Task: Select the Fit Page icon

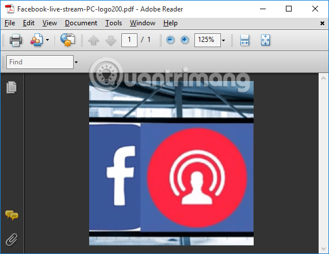Action: [265, 40]
